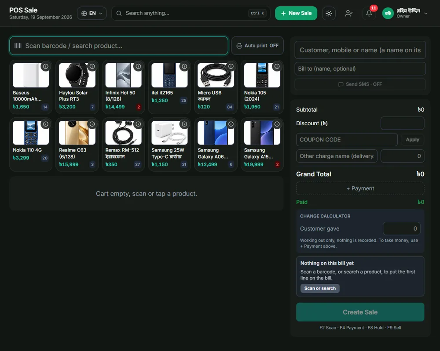
Task: Click the Customer gave amount field
Action: click(402, 228)
